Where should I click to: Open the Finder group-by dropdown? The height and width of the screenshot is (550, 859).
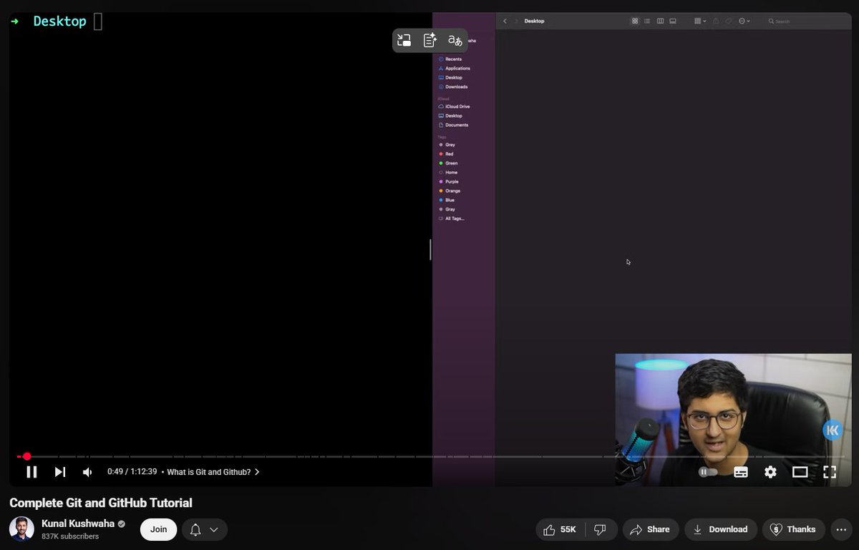698,21
